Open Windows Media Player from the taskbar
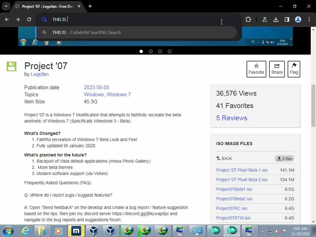316x237 pixels. [59, 231]
